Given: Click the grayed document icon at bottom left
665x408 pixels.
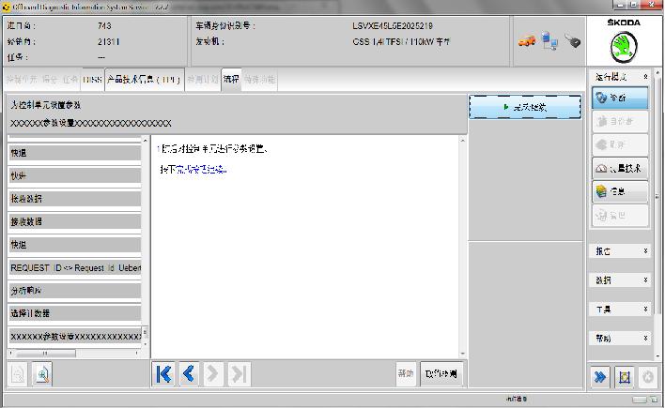Looking at the screenshot, I should 18,374.
